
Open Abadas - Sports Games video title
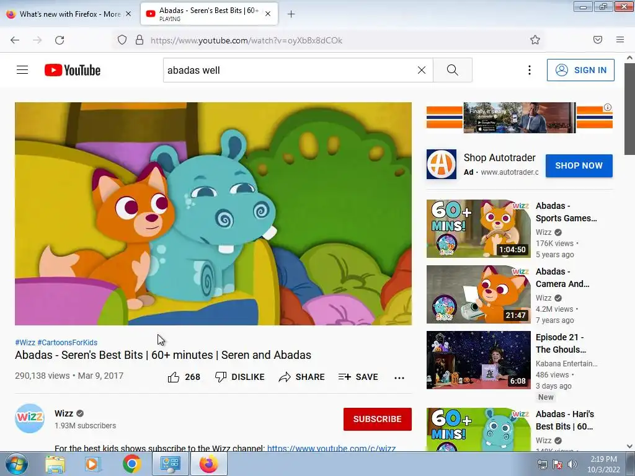coord(566,212)
